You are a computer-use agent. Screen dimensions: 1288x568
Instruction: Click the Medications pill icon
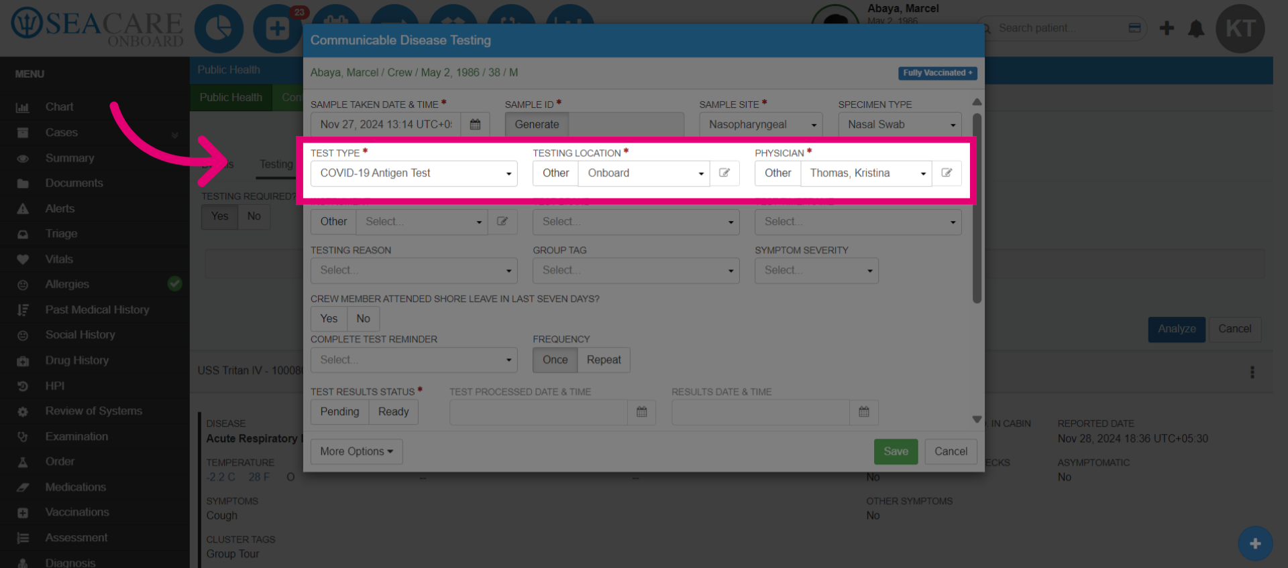click(23, 488)
